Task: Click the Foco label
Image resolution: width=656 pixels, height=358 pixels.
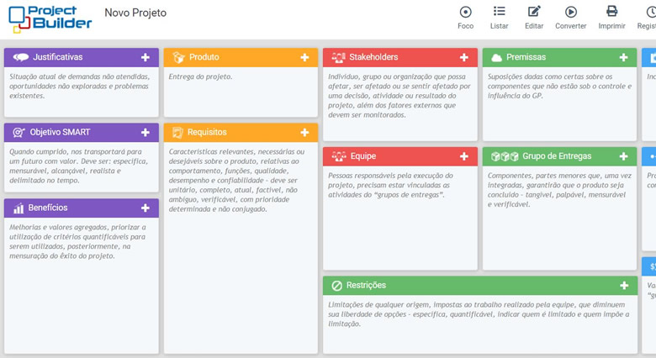Action: pyautogui.click(x=465, y=26)
